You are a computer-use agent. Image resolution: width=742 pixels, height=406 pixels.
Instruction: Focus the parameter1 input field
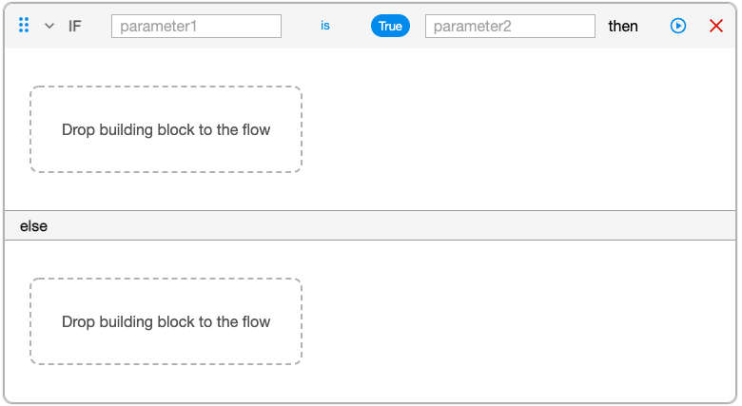point(196,26)
